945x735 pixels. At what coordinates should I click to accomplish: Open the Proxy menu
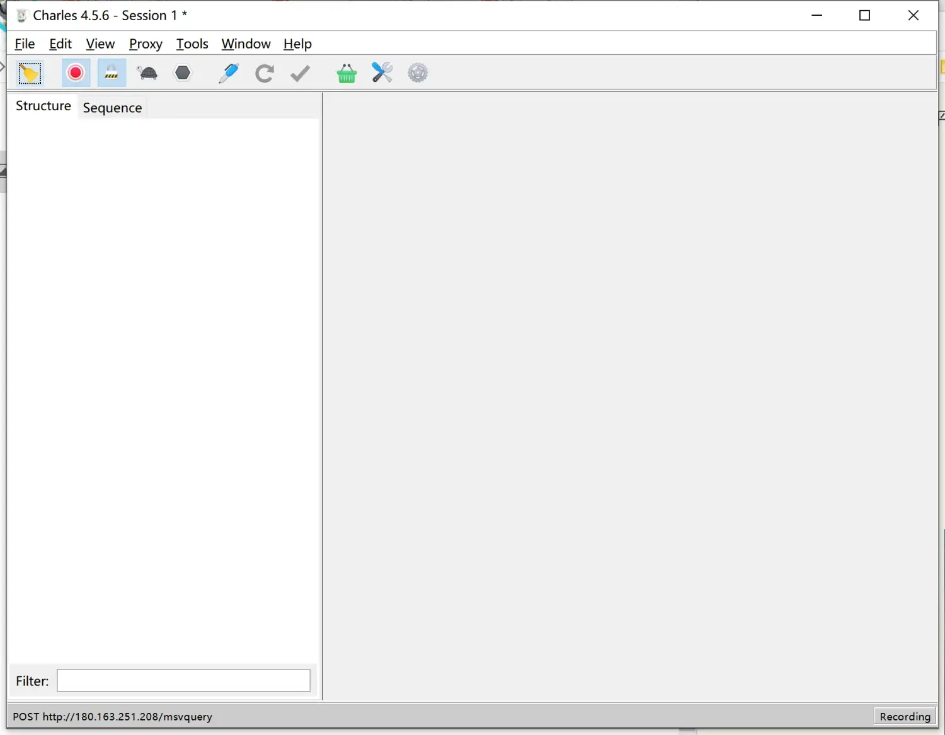(146, 43)
